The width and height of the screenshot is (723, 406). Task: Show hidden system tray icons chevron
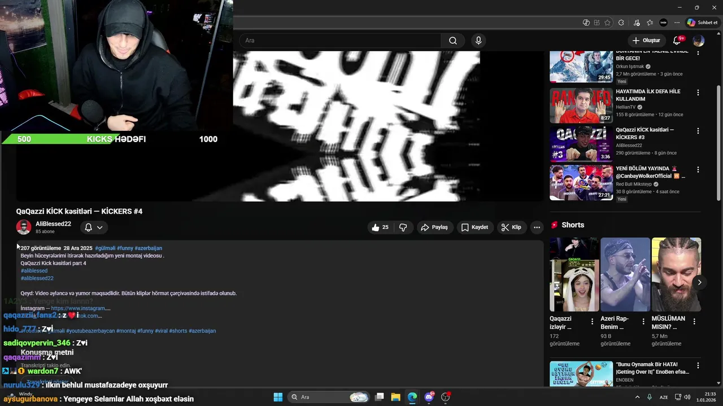[638, 397]
